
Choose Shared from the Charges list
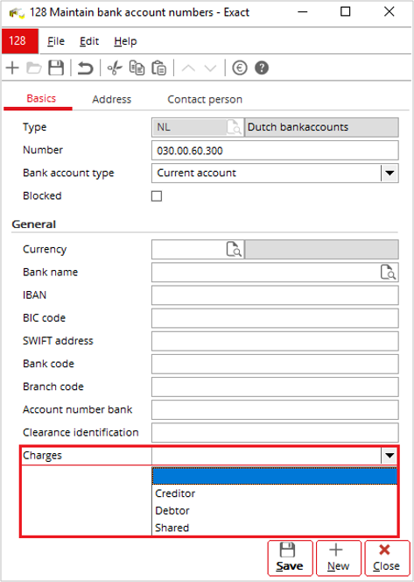(274, 528)
